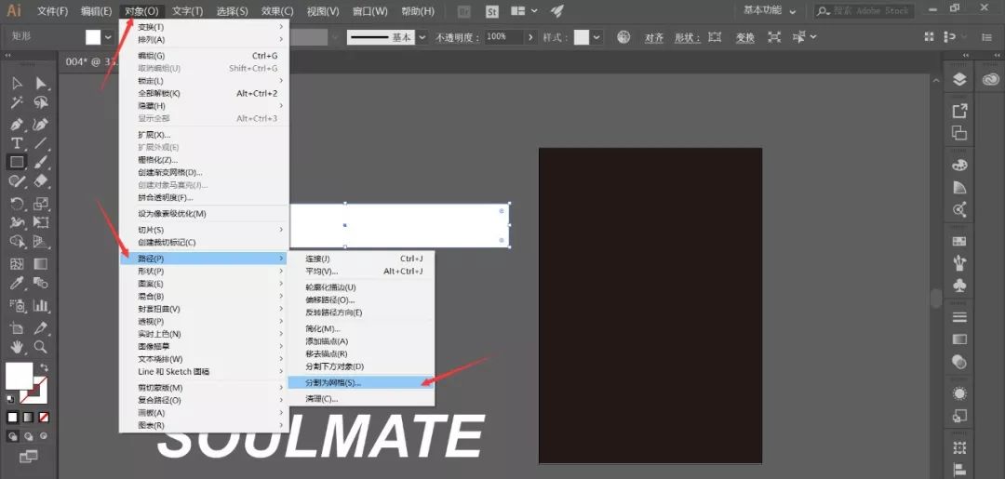Image resolution: width=1005 pixels, height=479 pixels.
Task: Expand the stroke profile 基本 dropdown
Action: pos(422,37)
